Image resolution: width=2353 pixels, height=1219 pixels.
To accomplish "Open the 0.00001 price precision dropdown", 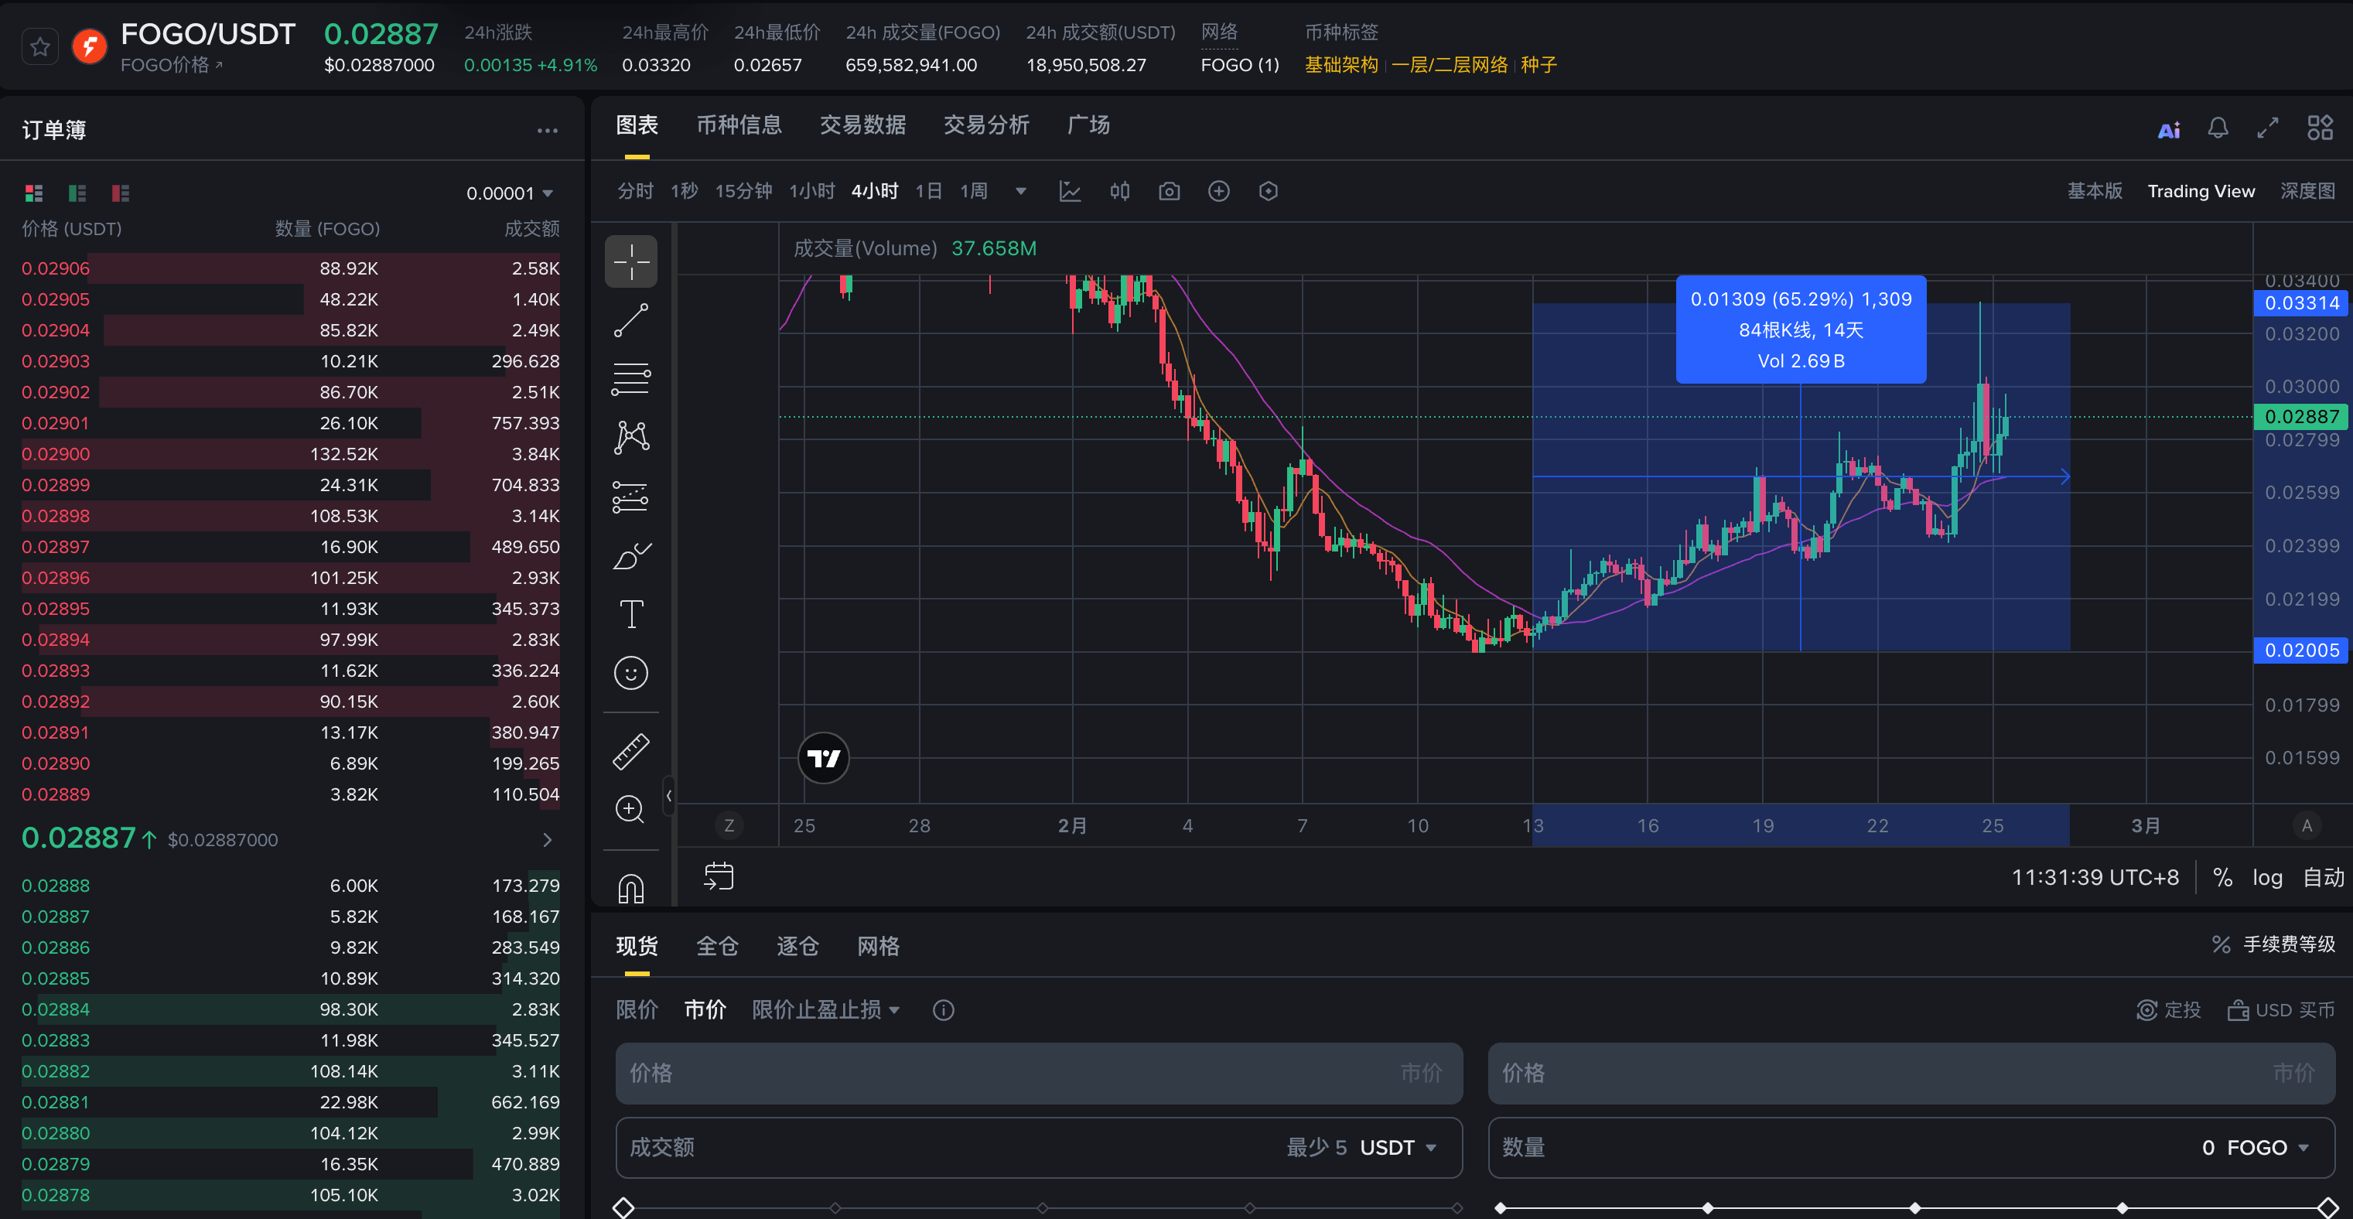I will tap(510, 193).
